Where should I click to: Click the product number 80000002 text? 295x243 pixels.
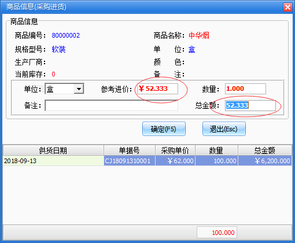66,35
